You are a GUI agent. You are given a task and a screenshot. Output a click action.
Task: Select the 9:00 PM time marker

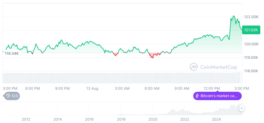click(x=62, y=88)
